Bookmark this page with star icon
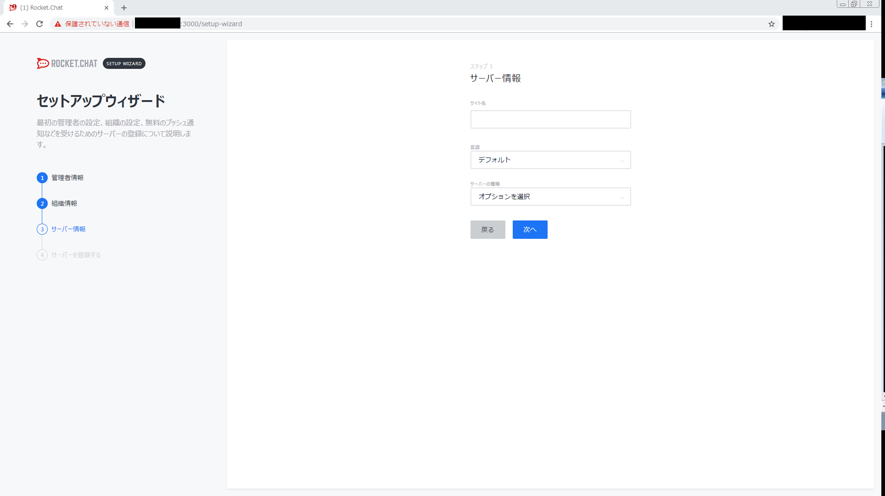 (772, 24)
